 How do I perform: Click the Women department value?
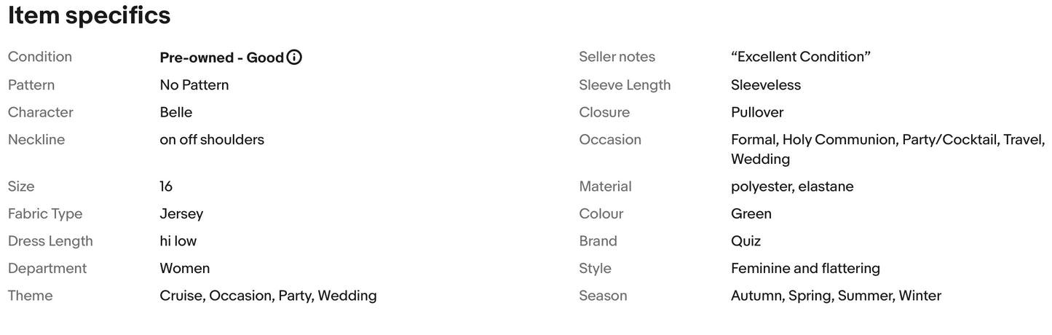(x=185, y=268)
